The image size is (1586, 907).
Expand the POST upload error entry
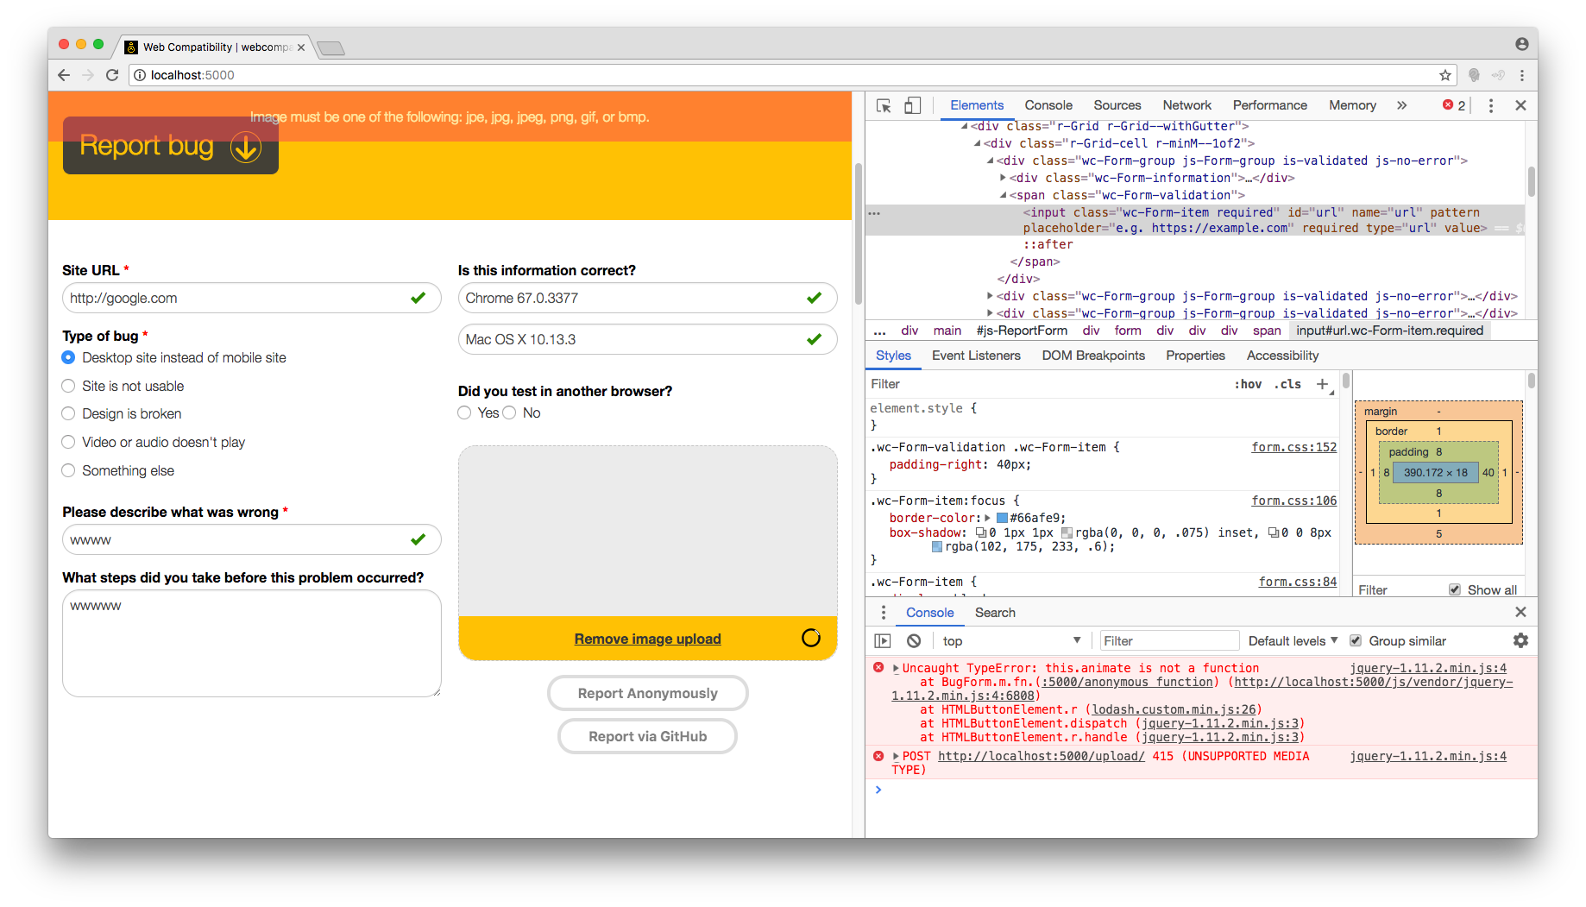click(896, 756)
